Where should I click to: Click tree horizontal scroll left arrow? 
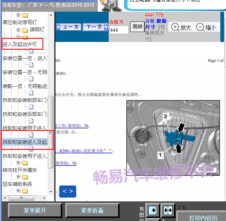tap(5, 198)
